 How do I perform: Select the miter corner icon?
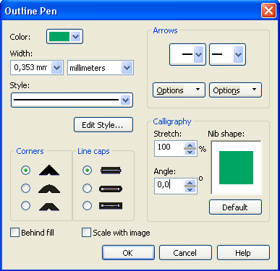[x=49, y=170]
